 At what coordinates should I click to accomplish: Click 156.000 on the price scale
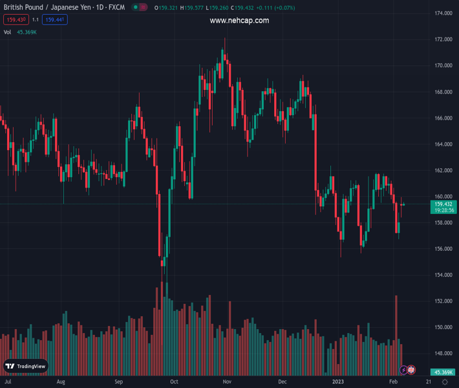(x=443, y=249)
